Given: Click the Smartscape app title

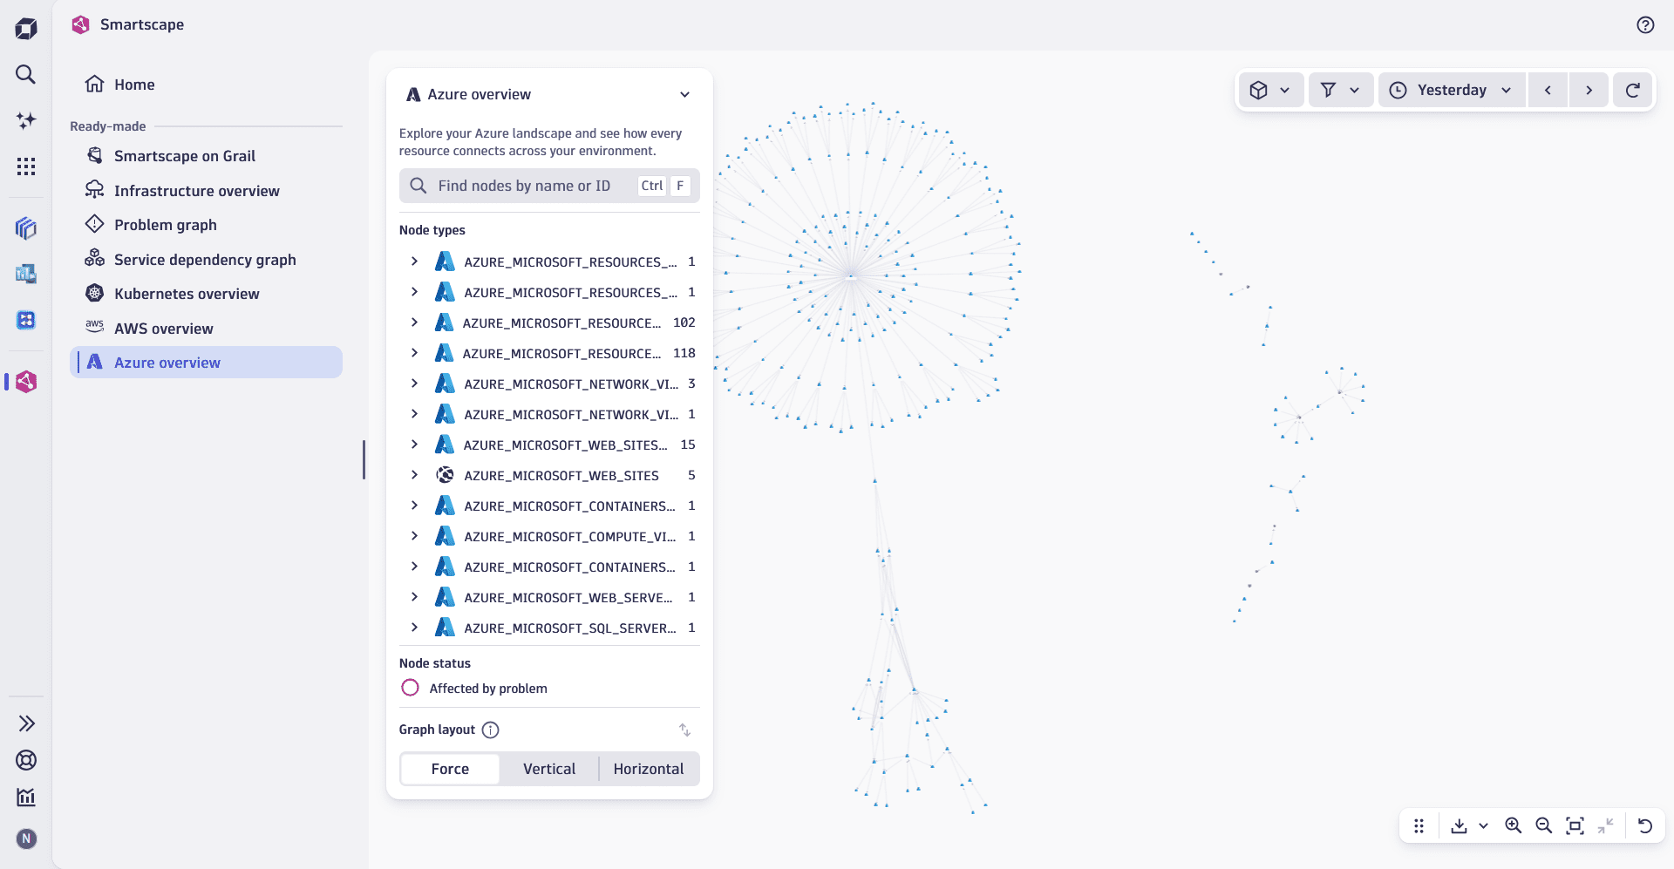Looking at the screenshot, I should click(x=142, y=24).
